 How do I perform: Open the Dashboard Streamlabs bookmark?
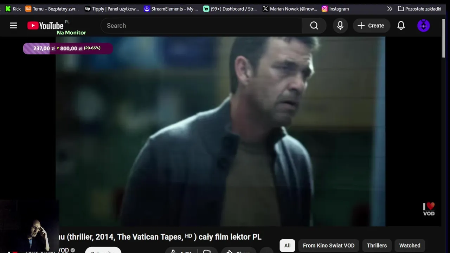[230, 9]
